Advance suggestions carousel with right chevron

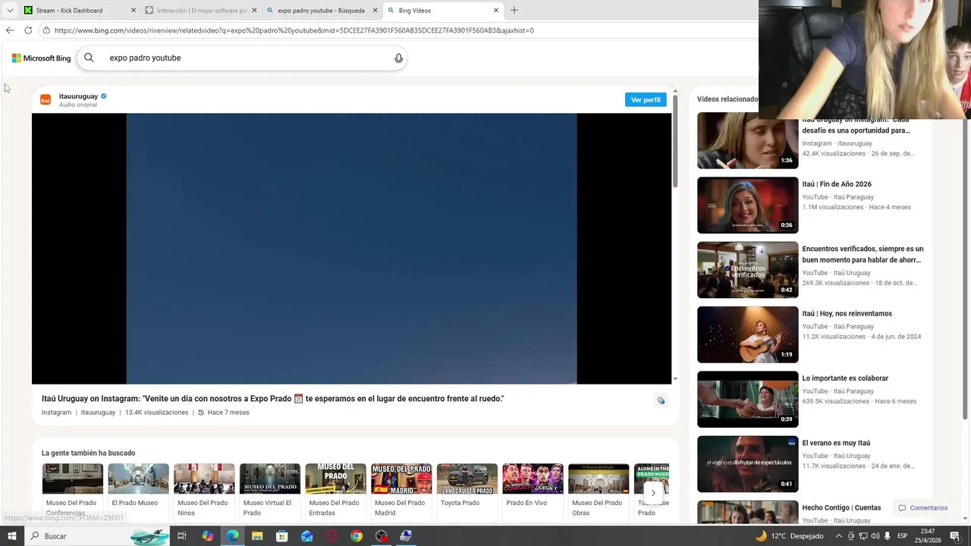(653, 493)
